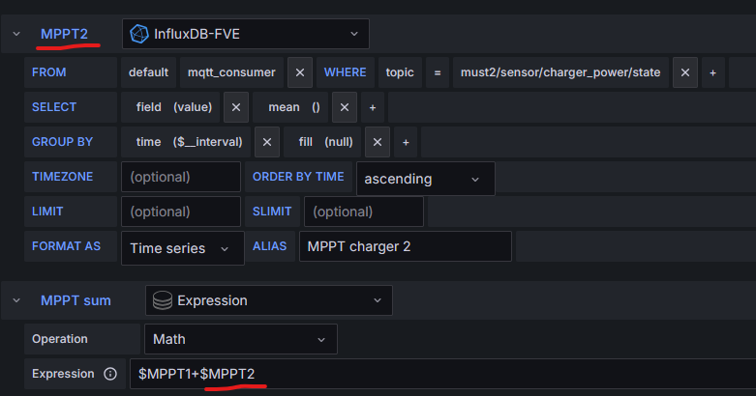Add a new GROUP BY clause

click(406, 142)
